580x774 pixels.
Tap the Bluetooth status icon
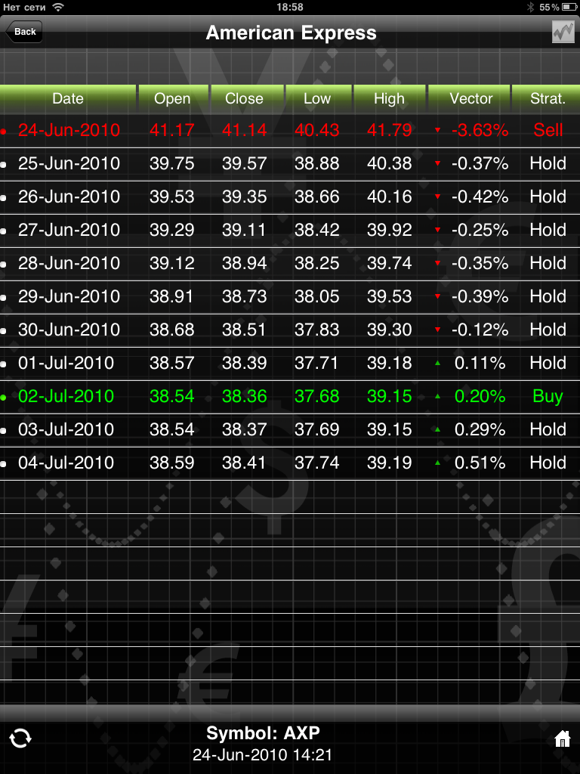pyautogui.click(x=531, y=7)
